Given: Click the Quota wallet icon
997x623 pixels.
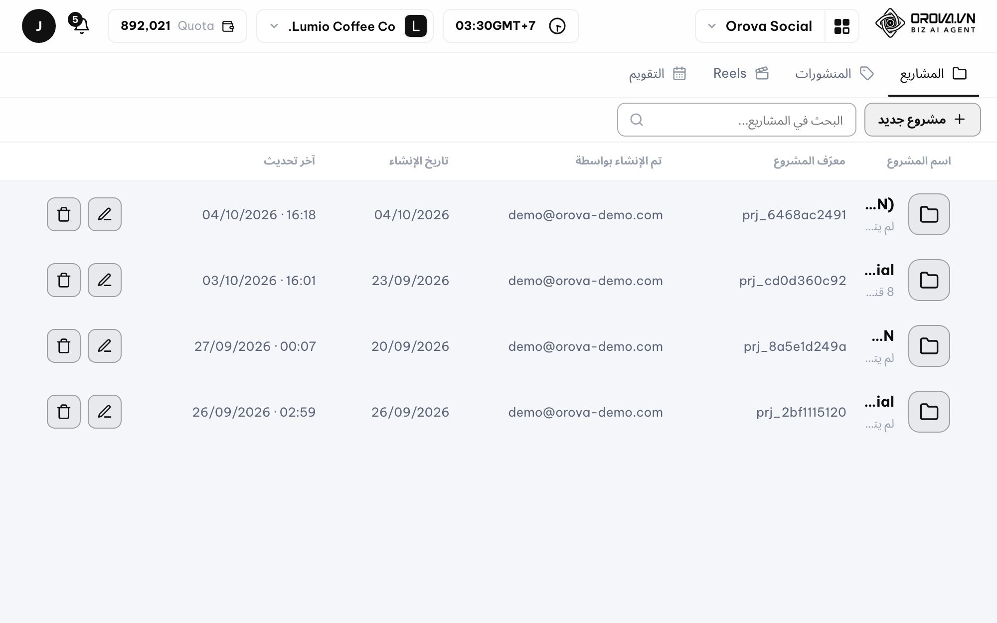Looking at the screenshot, I should (228, 26).
